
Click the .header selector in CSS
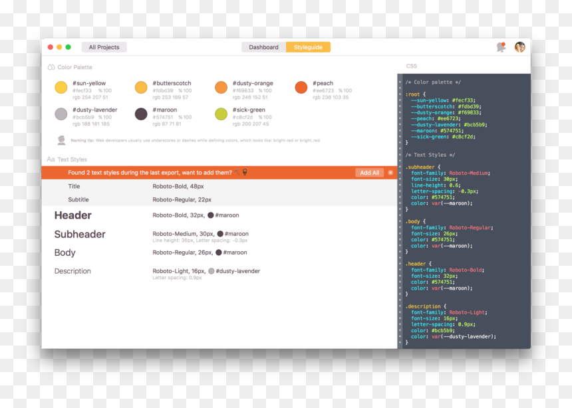coord(415,264)
